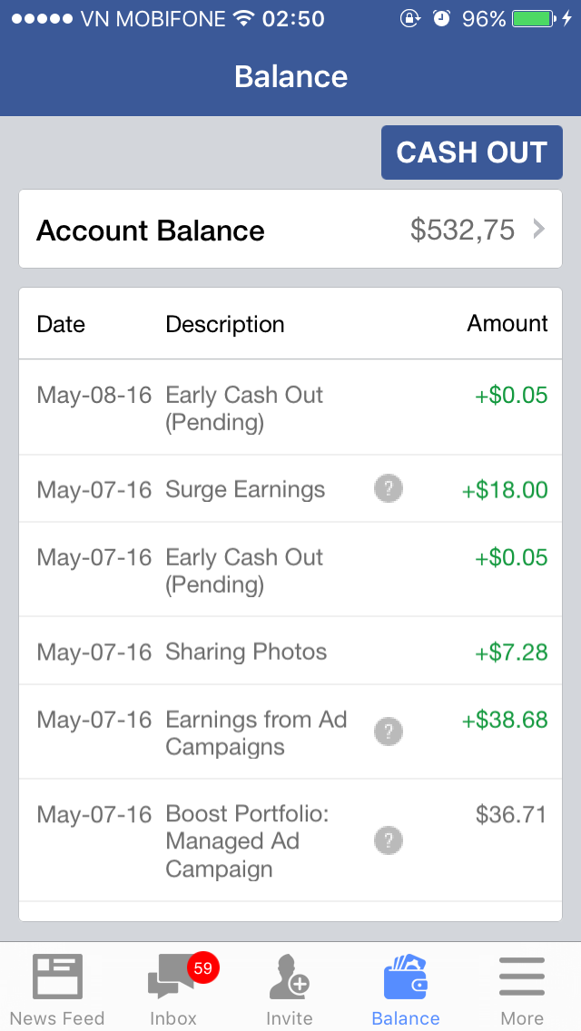Select the Sharing Photos transaction row
The width and height of the screenshot is (581, 1031).
(290, 652)
